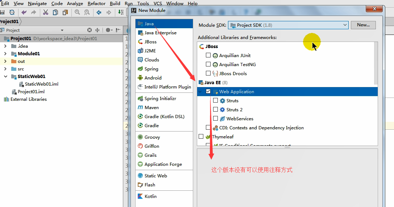Click scroll-from-source target icon in Project panel
The image size is (394, 207).
point(90,30)
